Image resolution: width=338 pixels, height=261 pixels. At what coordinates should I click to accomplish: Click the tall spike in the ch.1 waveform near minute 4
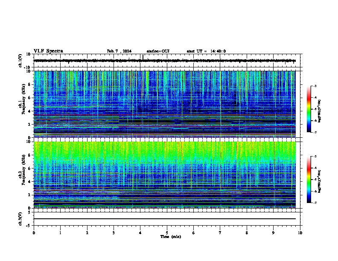click(143, 57)
